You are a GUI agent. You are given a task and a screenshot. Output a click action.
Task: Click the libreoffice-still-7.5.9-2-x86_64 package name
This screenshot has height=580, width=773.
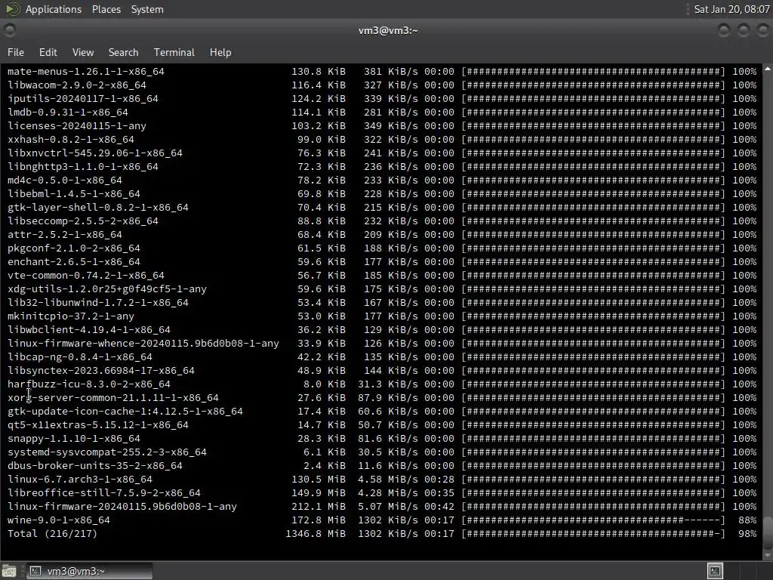click(104, 492)
